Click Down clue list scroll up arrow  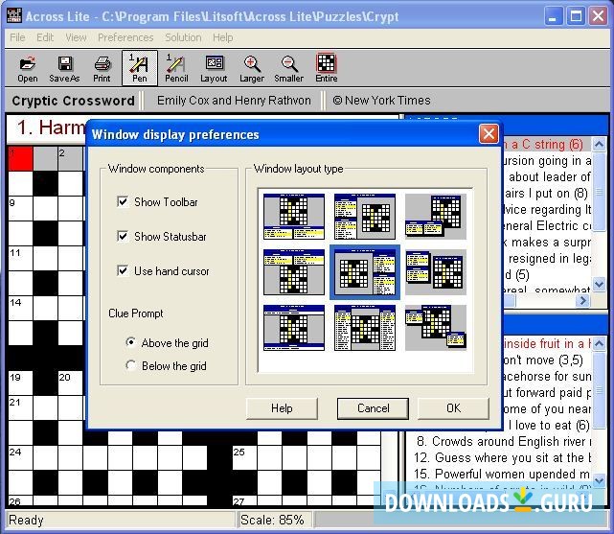[x=599, y=343]
